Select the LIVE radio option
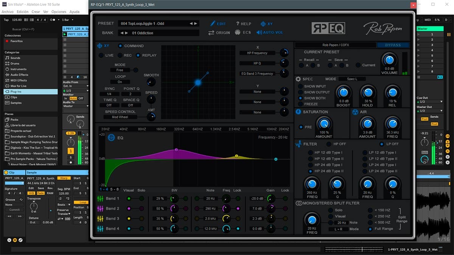This screenshot has height=255, width=454. [101, 56]
